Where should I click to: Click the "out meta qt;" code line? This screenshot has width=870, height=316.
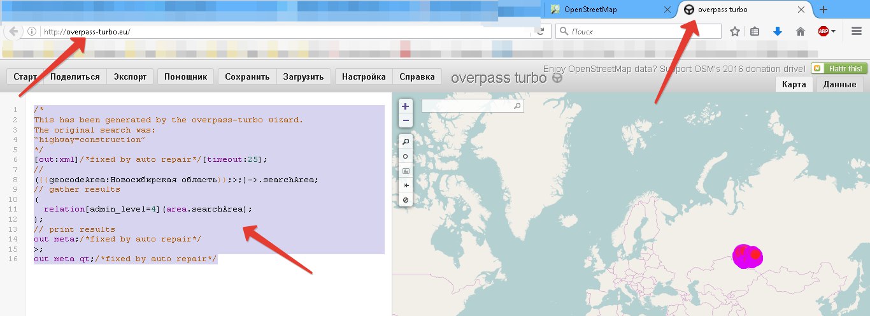pos(125,259)
